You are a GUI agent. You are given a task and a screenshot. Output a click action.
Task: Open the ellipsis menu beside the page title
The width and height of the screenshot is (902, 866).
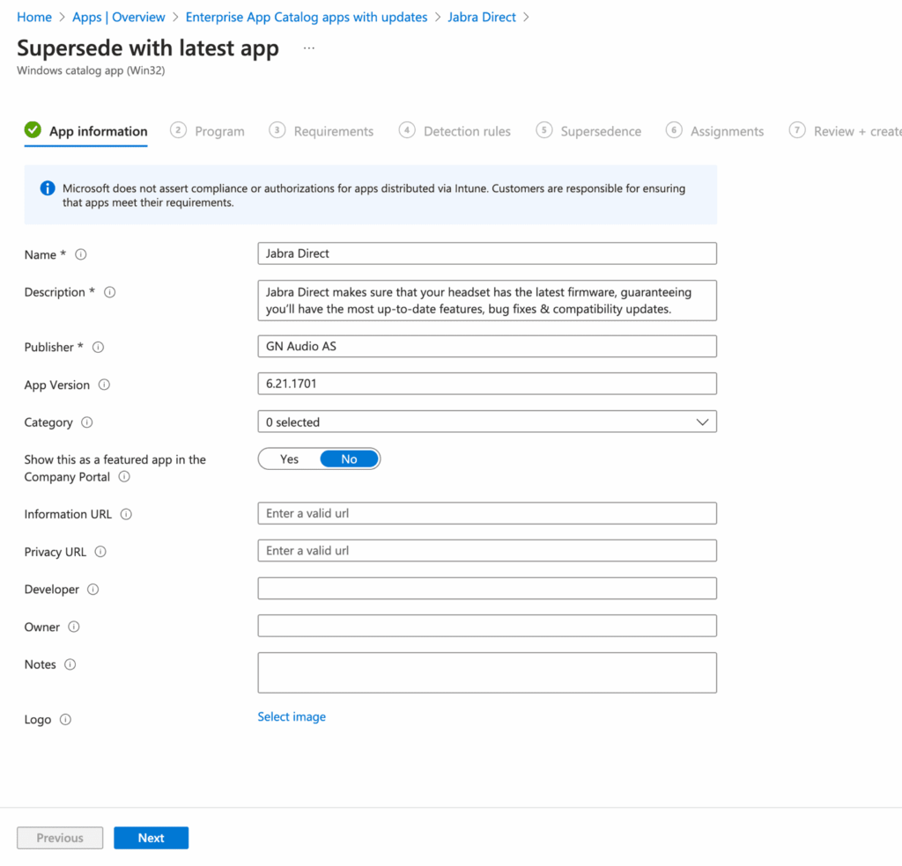(x=308, y=48)
